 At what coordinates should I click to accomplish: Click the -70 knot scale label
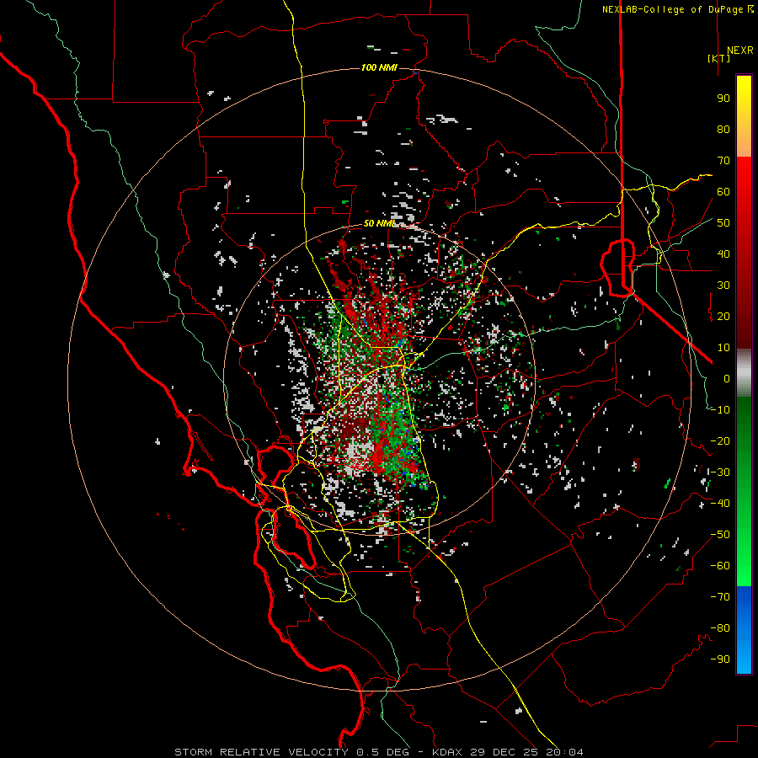coord(720,597)
